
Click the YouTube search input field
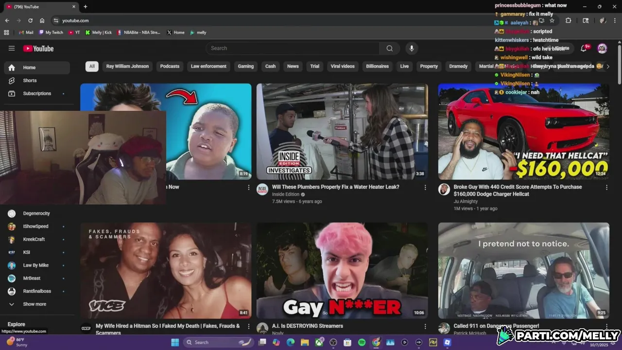point(293,48)
